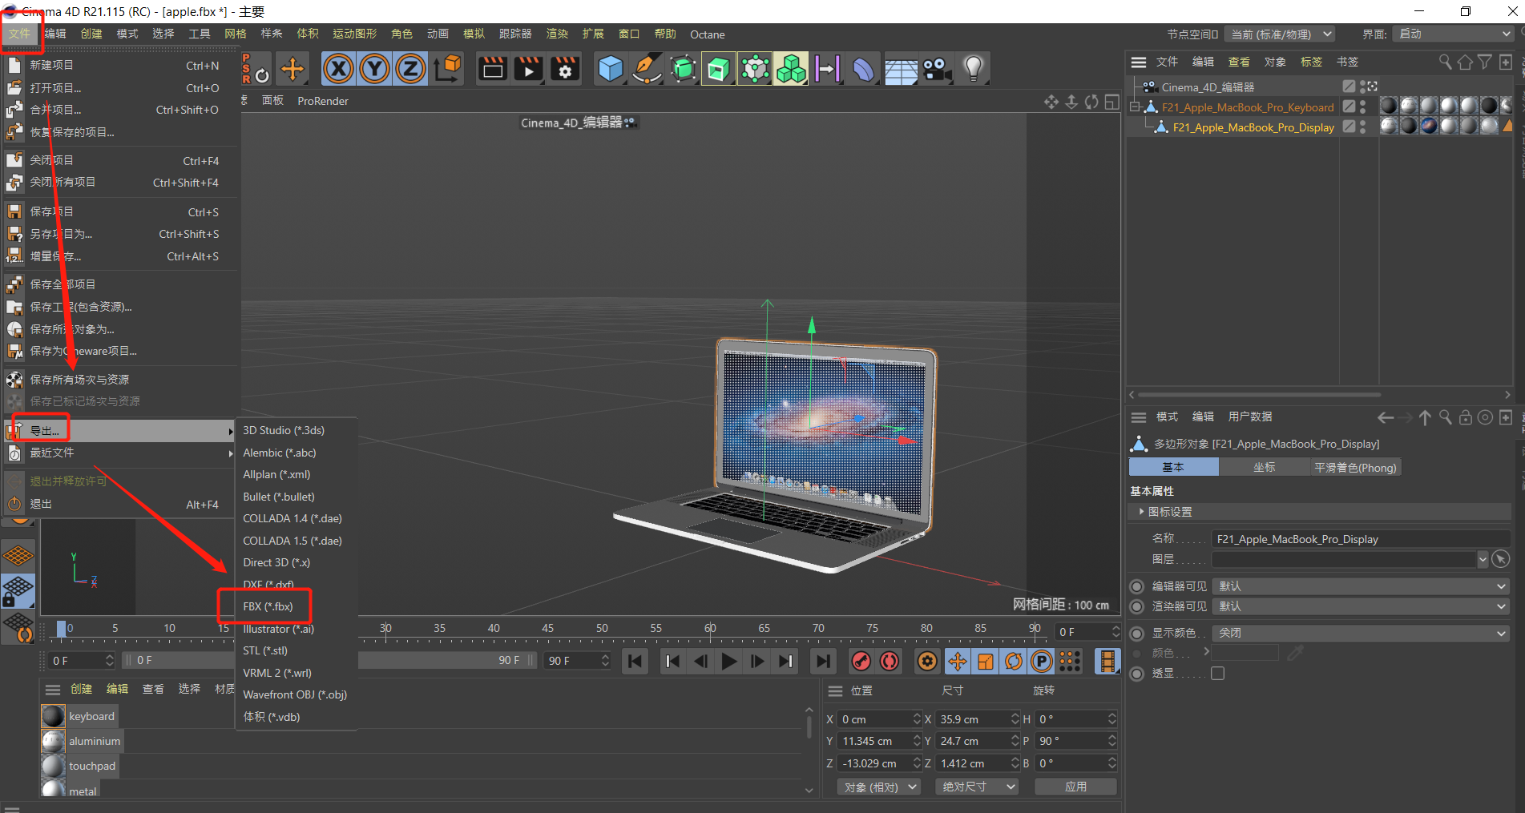Select the Pen spline tool
Image resolution: width=1525 pixels, height=813 pixels.
(646, 69)
